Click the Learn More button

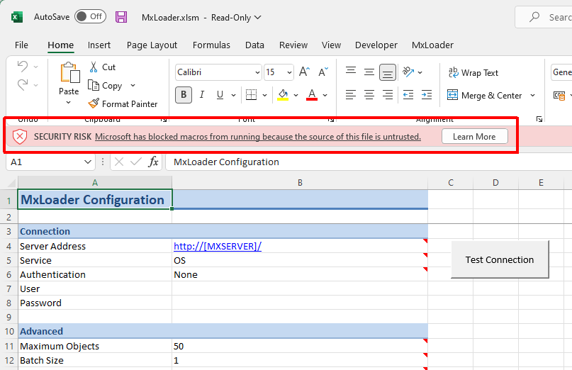tap(474, 137)
